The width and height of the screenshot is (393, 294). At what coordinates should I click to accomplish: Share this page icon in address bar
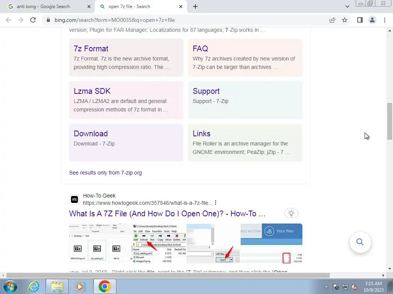[x=332, y=20]
